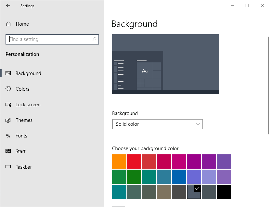Click the desktop preview thumbnail

click(x=165, y=64)
